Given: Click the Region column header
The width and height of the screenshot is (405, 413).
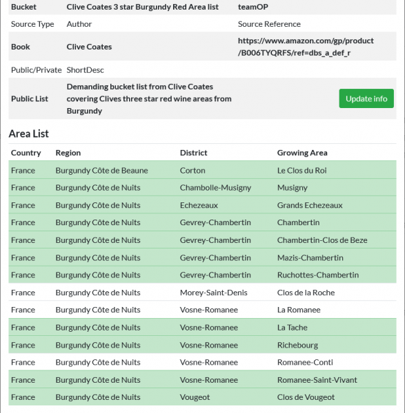Looking at the screenshot, I should click(68, 153).
